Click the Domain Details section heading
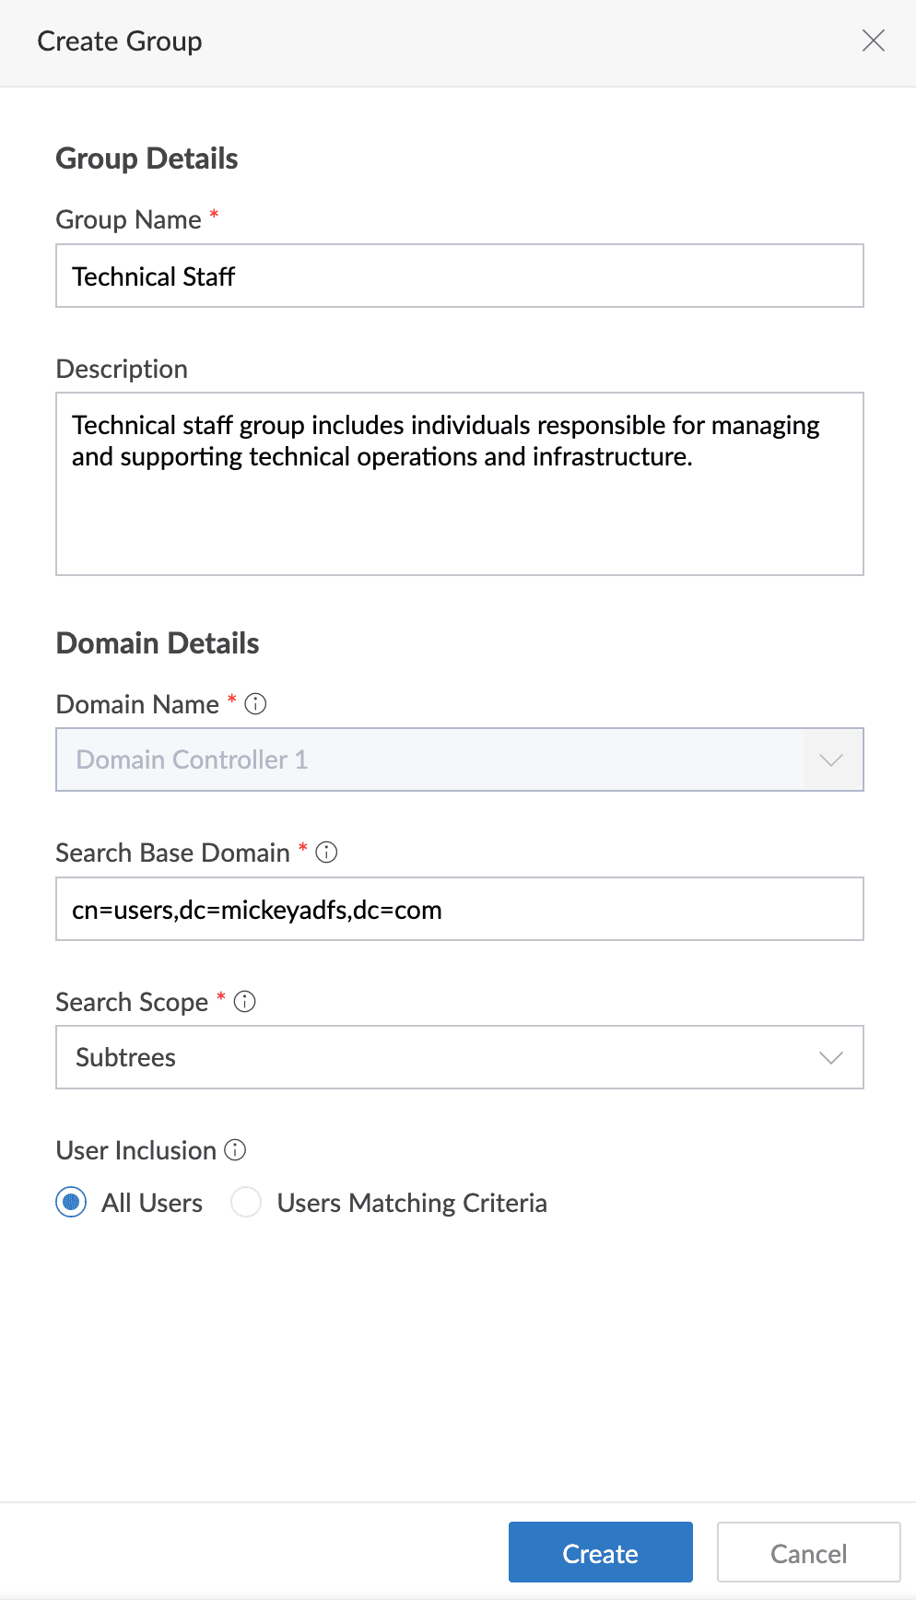The image size is (916, 1600). (x=158, y=643)
